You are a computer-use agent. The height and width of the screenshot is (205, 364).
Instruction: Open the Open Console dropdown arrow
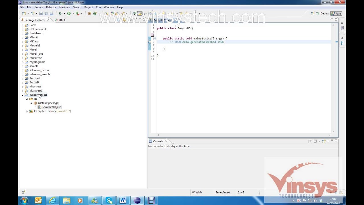click(328, 141)
